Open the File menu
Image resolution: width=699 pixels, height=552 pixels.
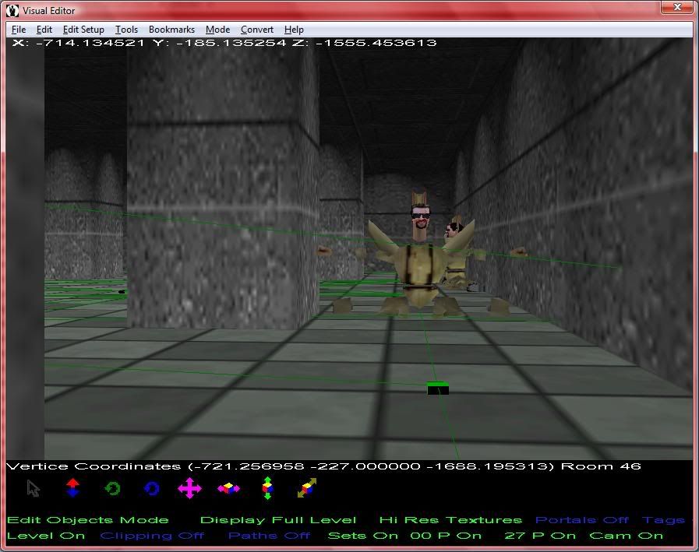point(18,30)
